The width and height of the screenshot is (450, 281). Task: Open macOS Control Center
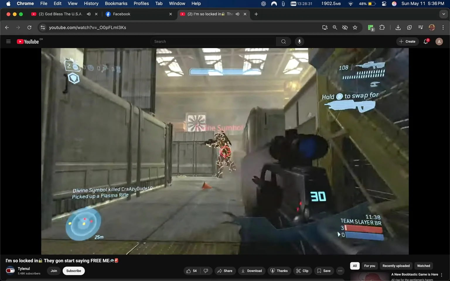click(384, 4)
